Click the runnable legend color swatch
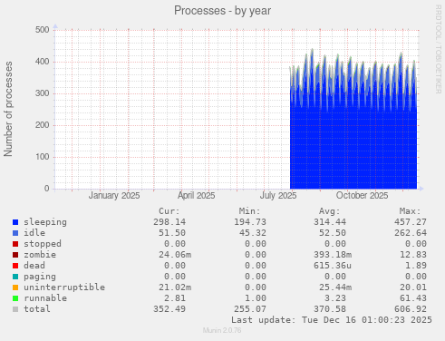The height and width of the screenshot is (341, 445). 15,298
